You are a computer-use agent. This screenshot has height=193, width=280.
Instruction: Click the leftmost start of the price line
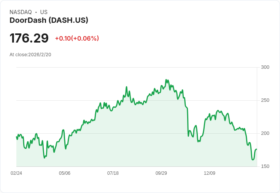pos(16,137)
